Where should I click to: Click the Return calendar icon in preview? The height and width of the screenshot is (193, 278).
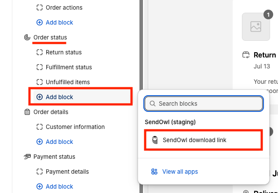(x=246, y=55)
